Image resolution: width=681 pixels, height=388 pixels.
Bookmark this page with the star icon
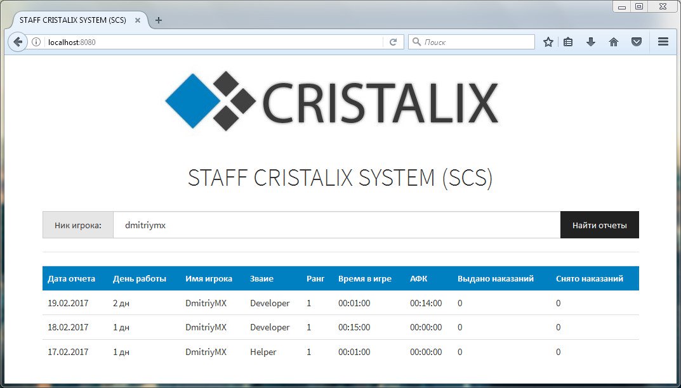click(548, 42)
